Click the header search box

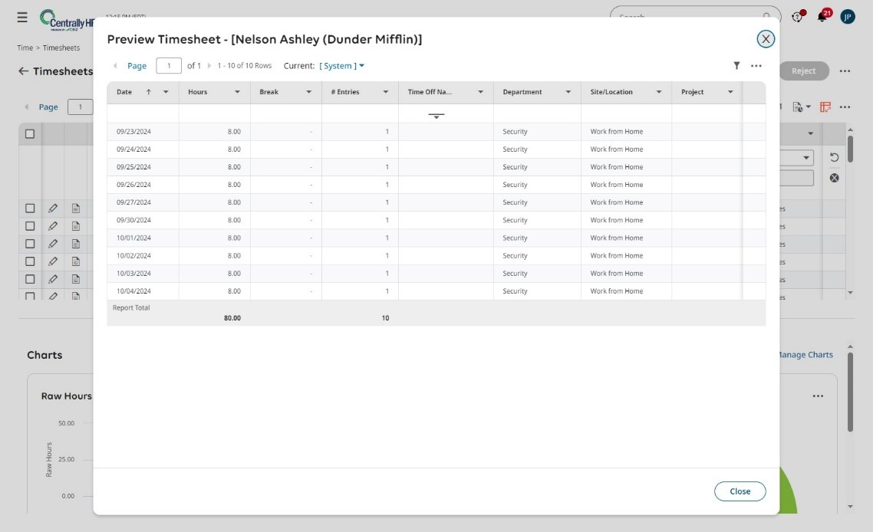click(x=695, y=17)
